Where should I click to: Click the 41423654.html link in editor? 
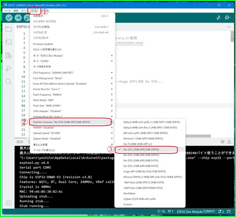coord(130,43)
